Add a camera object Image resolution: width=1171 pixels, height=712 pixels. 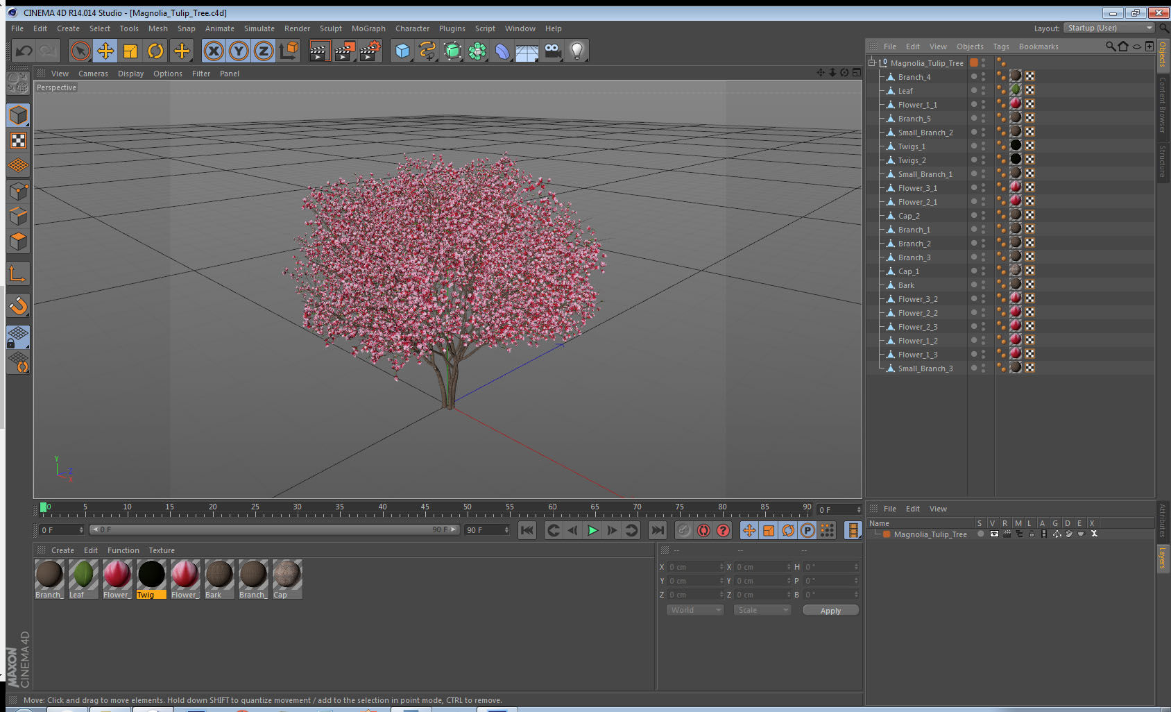(x=552, y=51)
